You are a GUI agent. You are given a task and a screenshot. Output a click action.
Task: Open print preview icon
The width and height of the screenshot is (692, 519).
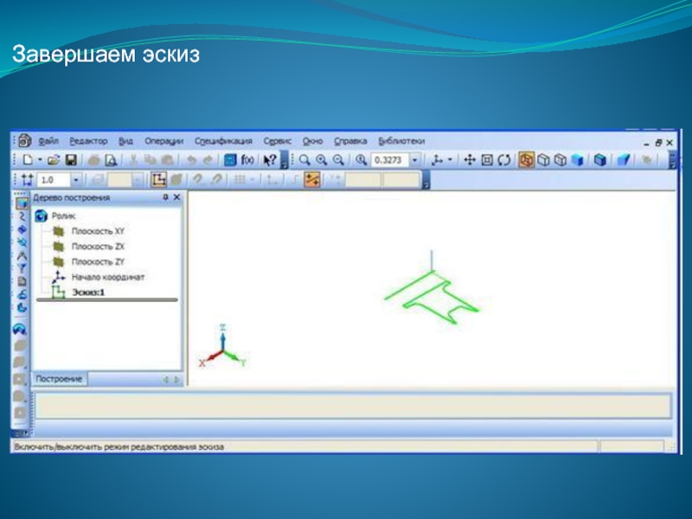111,160
